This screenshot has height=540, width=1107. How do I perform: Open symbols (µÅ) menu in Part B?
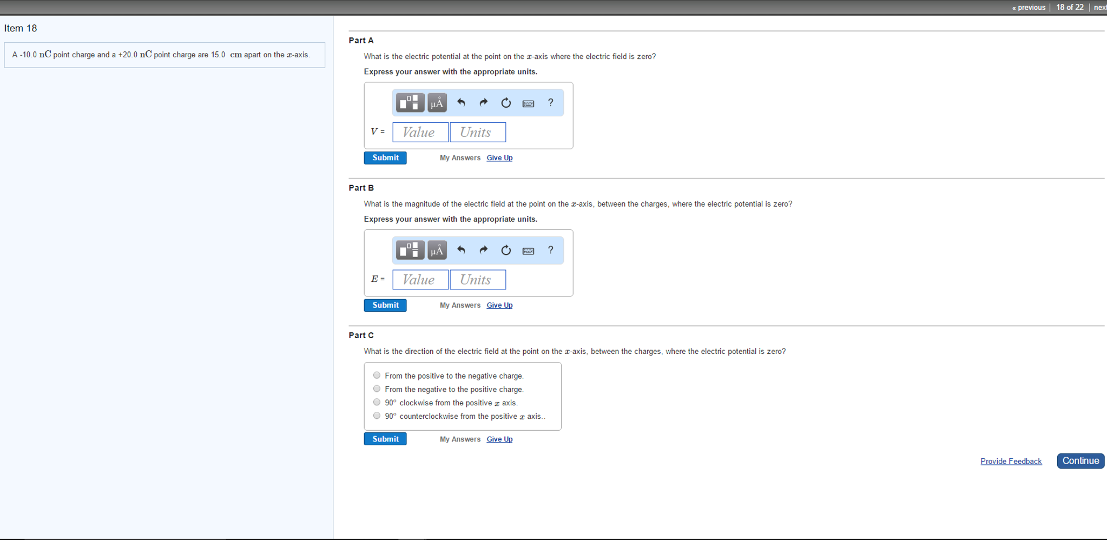[437, 250]
